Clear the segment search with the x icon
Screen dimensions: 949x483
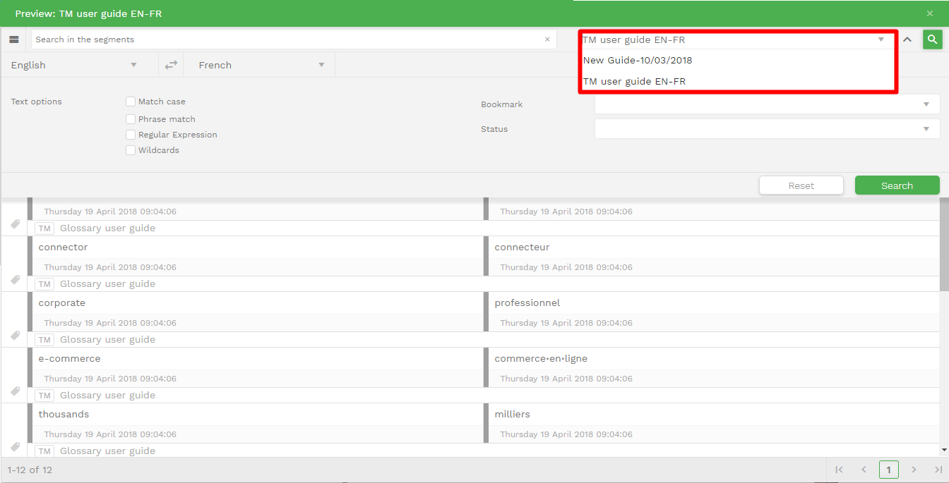coord(547,39)
